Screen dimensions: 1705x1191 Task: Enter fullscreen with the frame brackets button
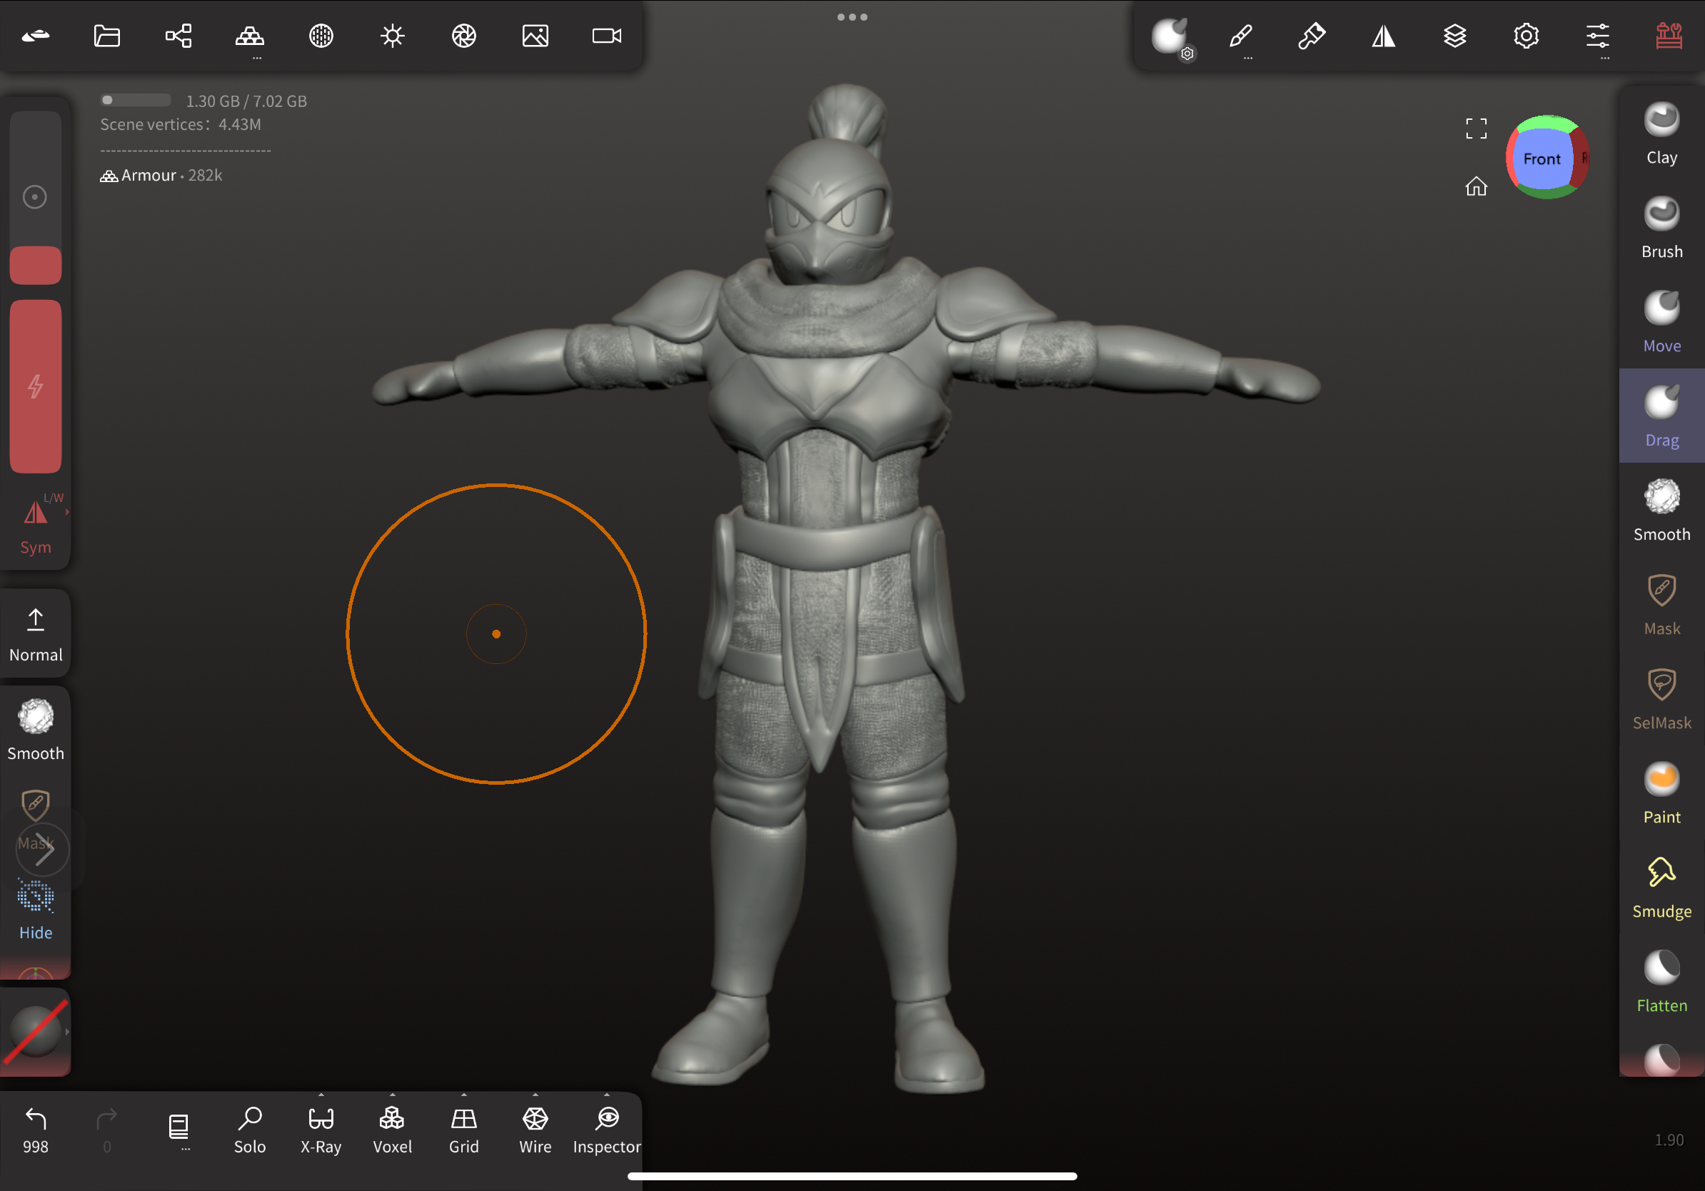(x=1477, y=128)
